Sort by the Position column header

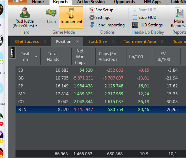point(25,57)
